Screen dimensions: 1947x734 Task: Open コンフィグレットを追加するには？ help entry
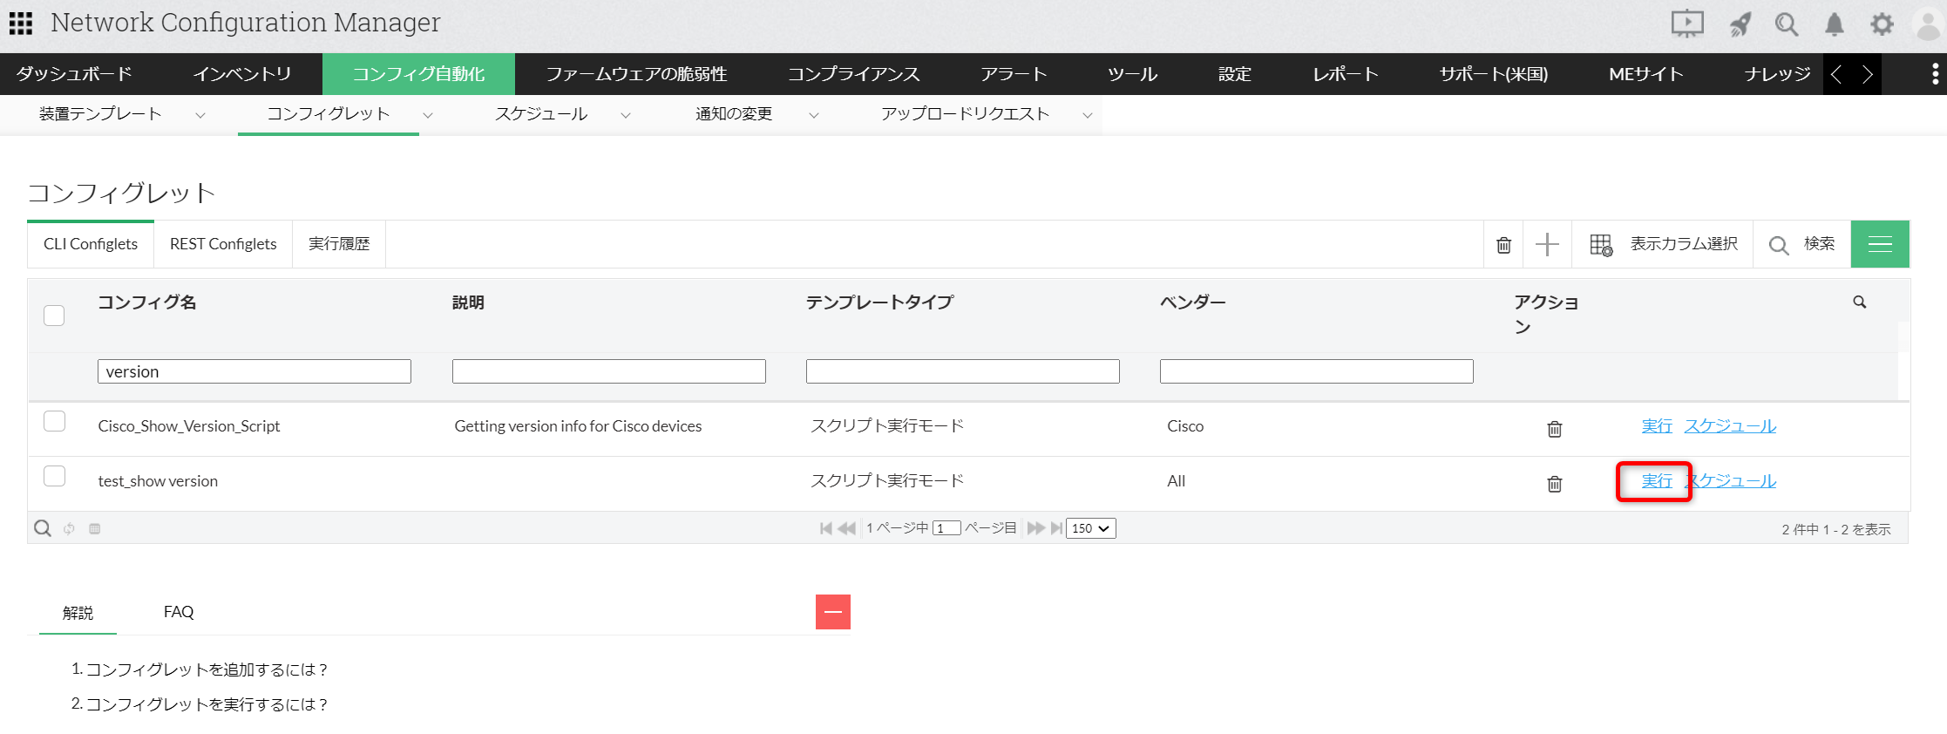tap(207, 669)
